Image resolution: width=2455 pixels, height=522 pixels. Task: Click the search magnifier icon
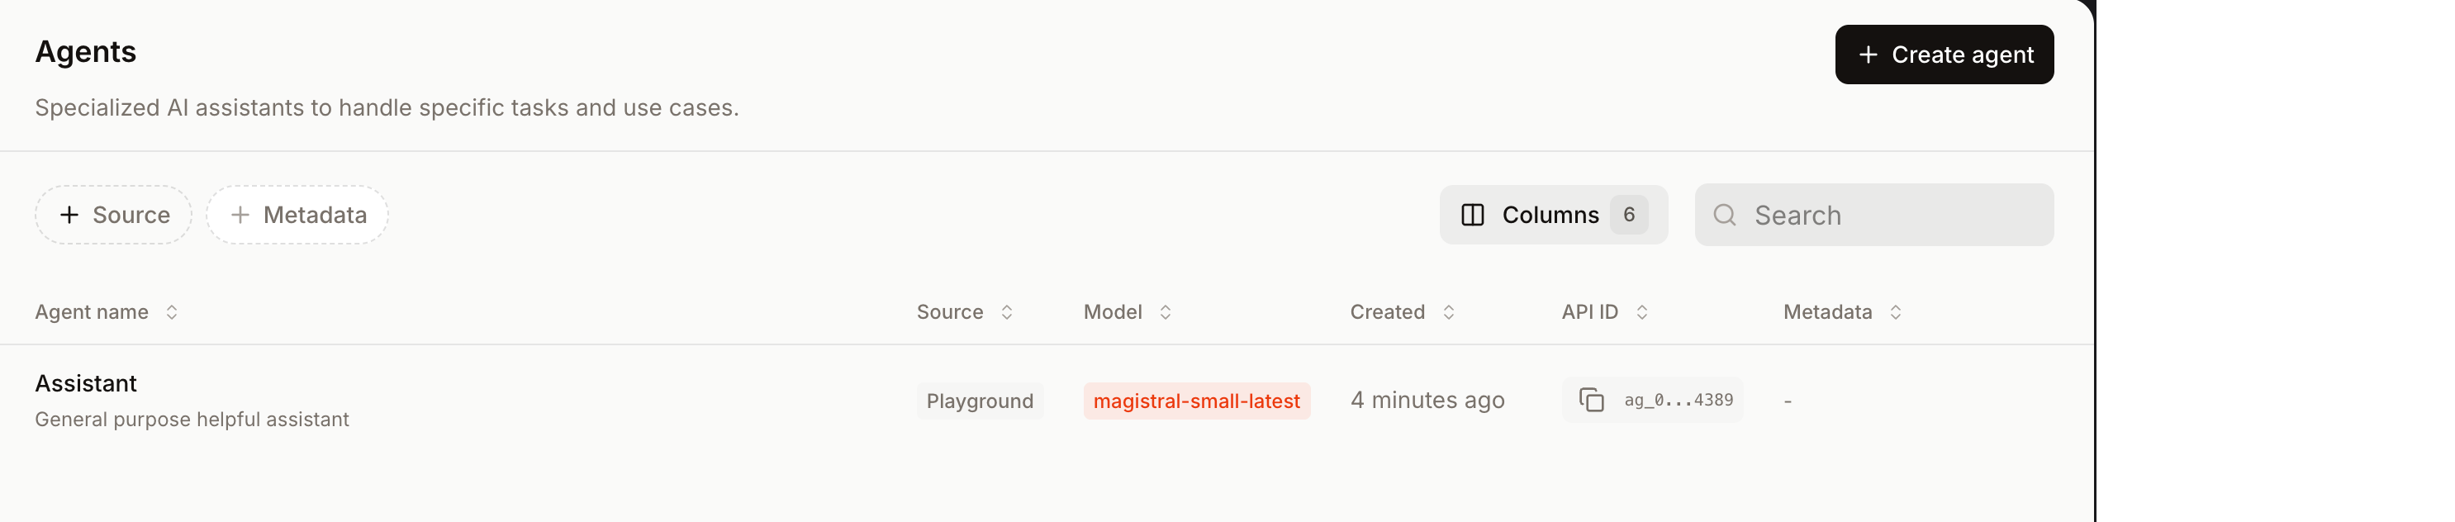click(x=1724, y=216)
